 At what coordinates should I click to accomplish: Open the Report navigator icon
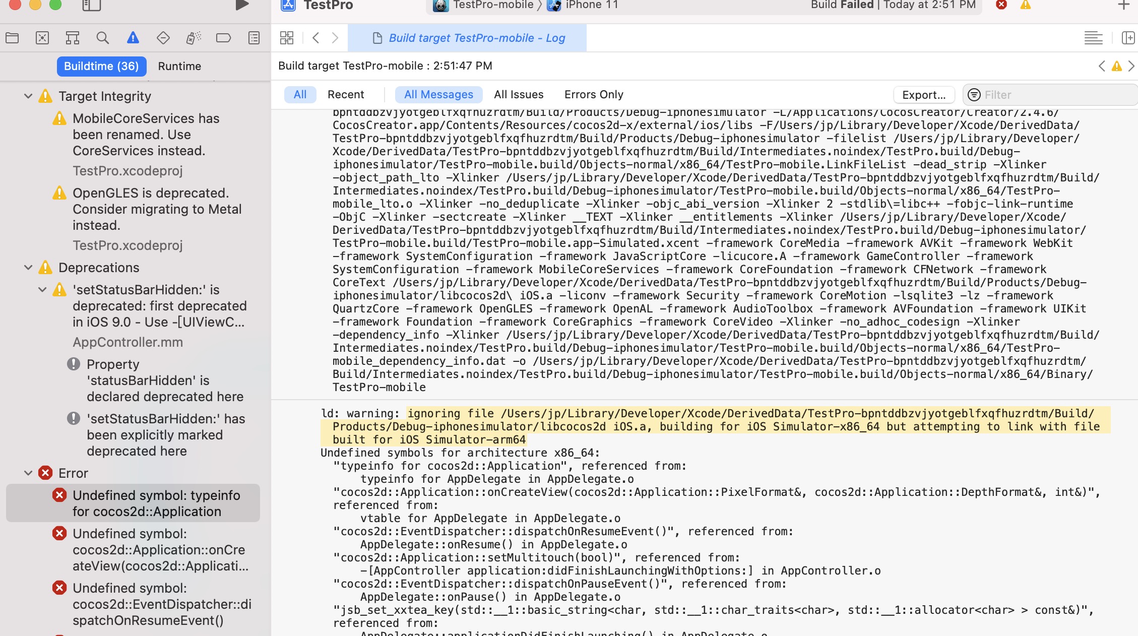click(x=254, y=38)
